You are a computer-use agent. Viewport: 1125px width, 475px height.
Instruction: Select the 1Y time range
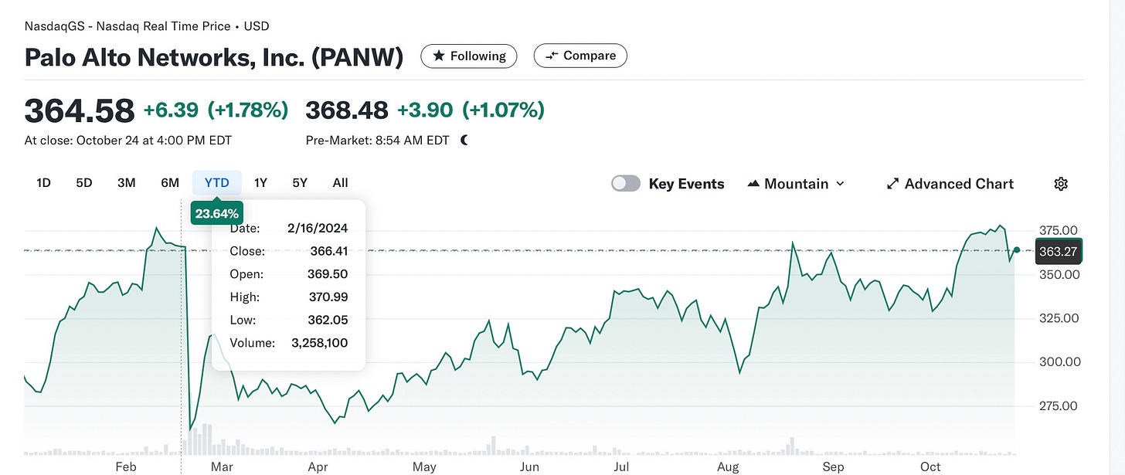pos(261,183)
